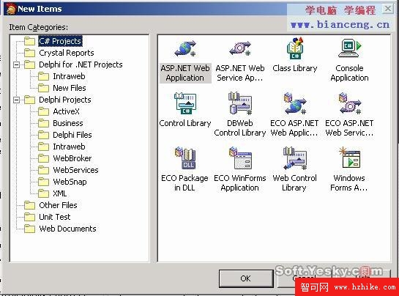Pick the ECO Package in DLL icon
The height and width of the screenshot is (296, 399).
pyautogui.click(x=185, y=158)
